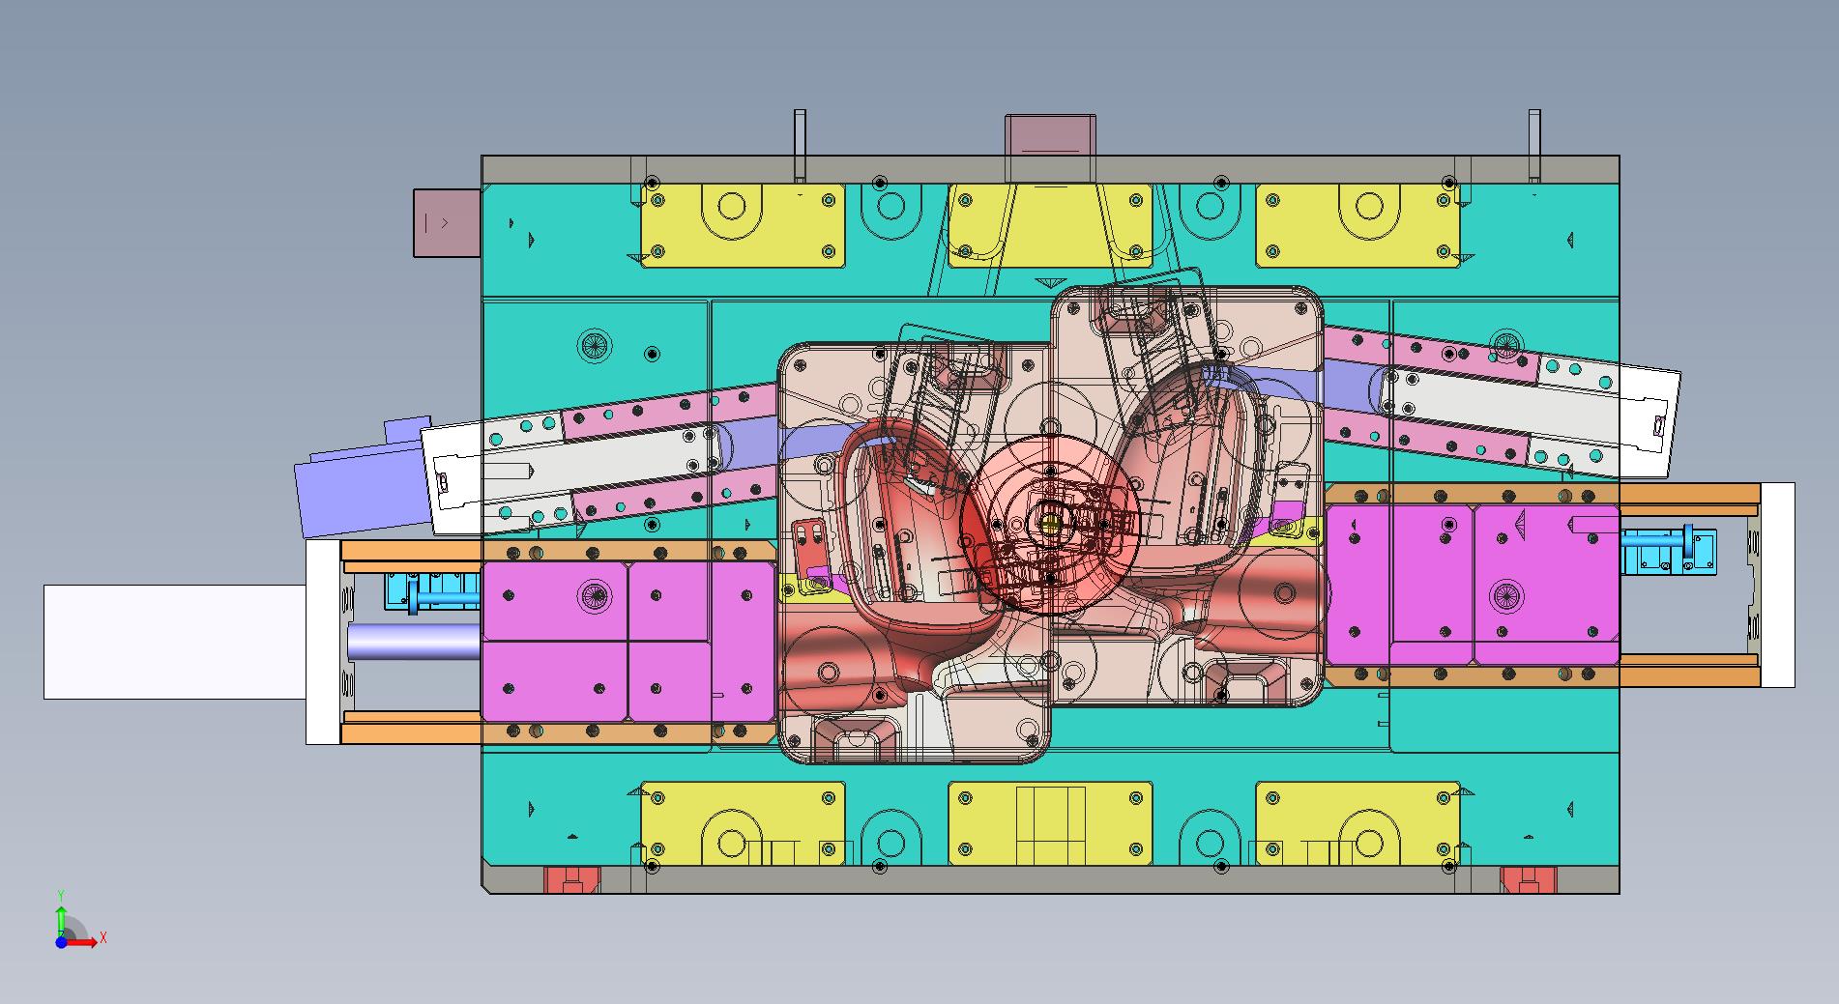Select the mauve block on mold's left edge

(446, 223)
